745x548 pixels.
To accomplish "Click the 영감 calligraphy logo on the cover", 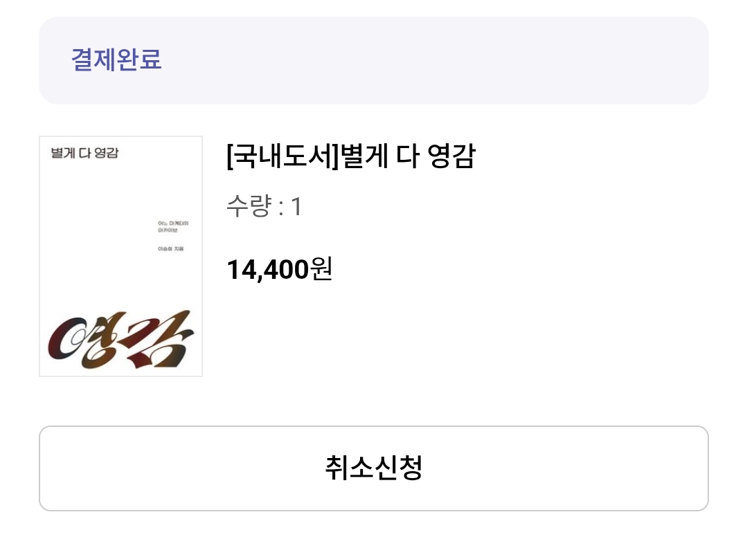I will click(120, 340).
